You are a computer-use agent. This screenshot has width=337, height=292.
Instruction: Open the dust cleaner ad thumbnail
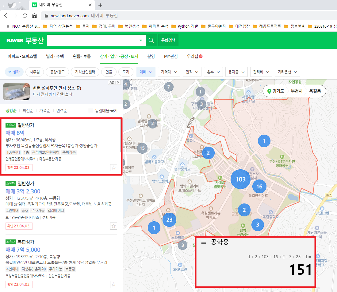tap(17, 92)
